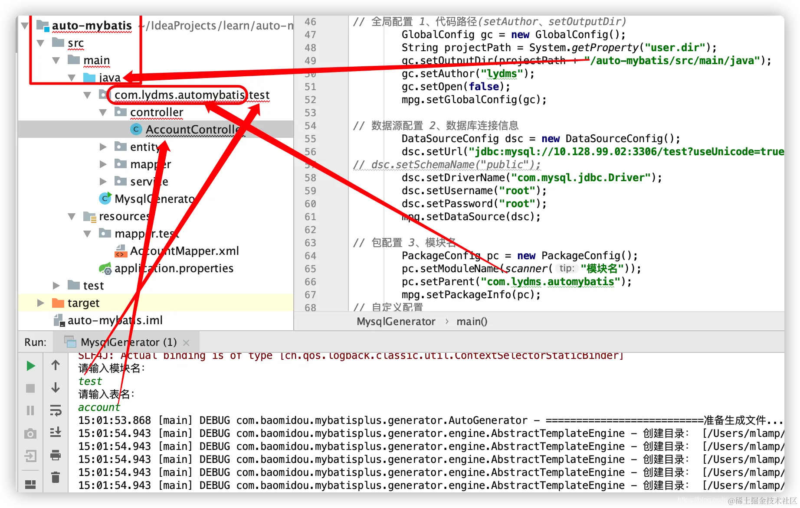Click in the gc.setAuthor("lydms") line

(468, 74)
